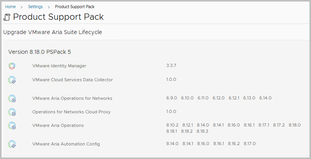The width and height of the screenshot is (311, 159).
Task: Click the Upgrade VMware Aria Suite Lifecycle heading
Action: pyautogui.click(x=52, y=32)
